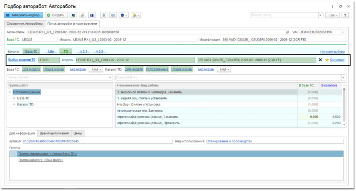Select the v 3.5 catalog toggle
This screenshot has height=191, width=356.
[x=100, y=52]
